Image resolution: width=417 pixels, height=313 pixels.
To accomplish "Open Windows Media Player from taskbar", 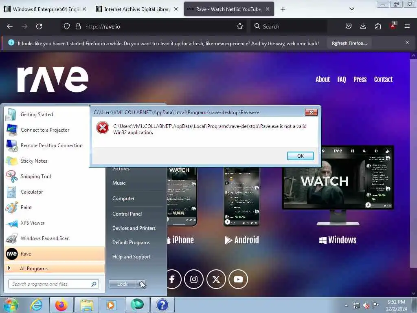I will [111, 305].
